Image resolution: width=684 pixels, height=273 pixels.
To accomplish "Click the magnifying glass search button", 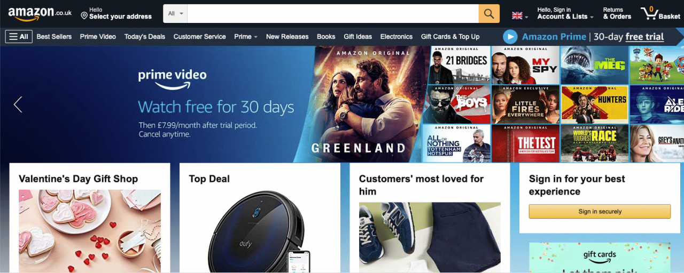I will click(x=489, y=13).
